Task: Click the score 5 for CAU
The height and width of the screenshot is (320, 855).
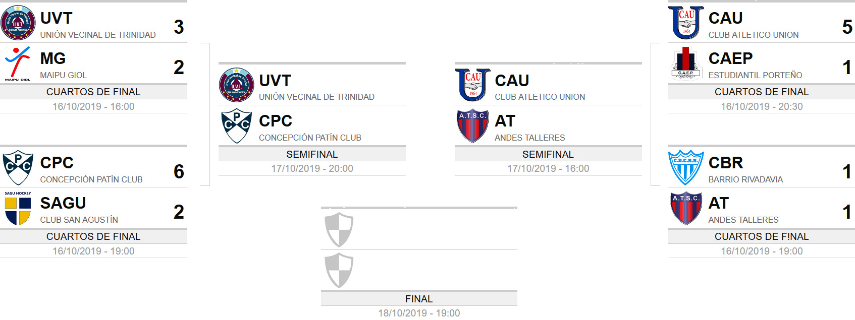Action: [847, 27]
